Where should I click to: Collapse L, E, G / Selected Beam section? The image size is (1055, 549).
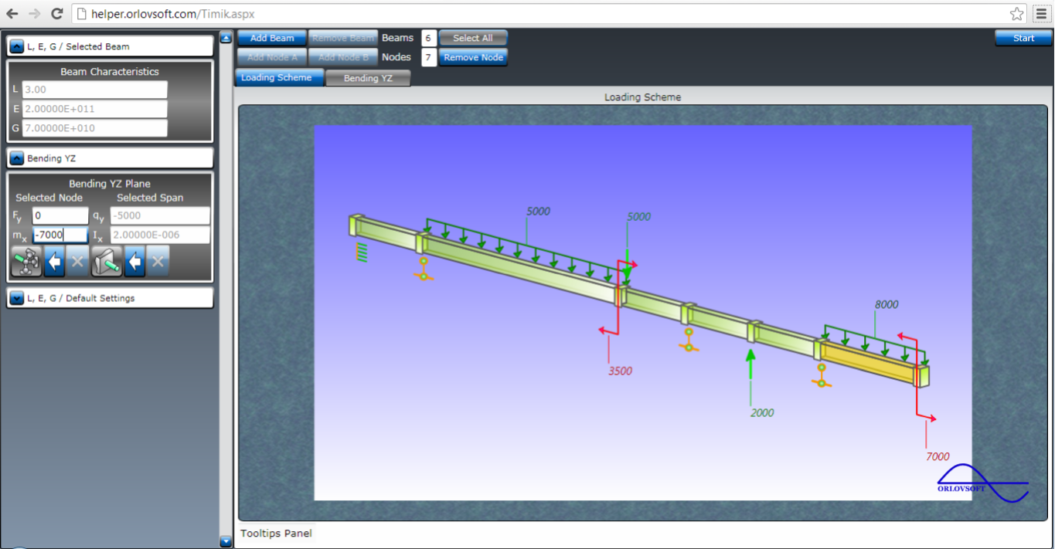(x=17, y=46)
